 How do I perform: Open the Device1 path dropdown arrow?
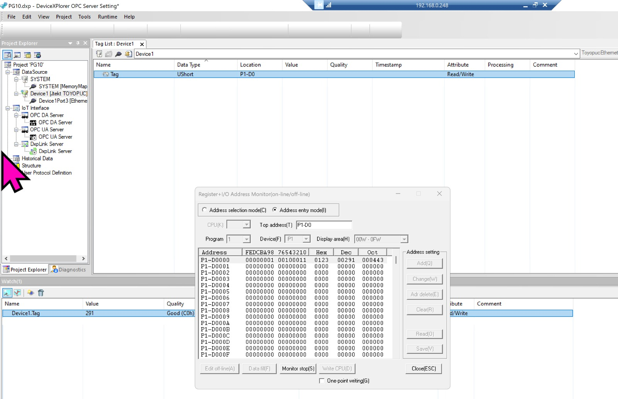coord(576,54)
